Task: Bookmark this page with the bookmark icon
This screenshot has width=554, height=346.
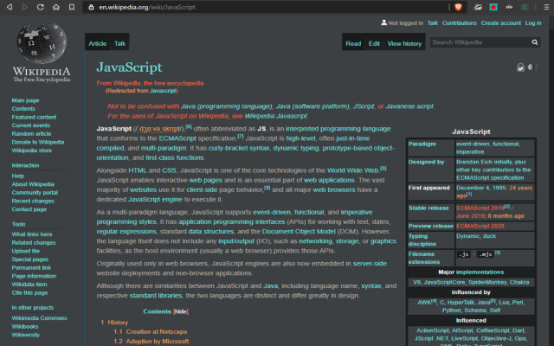Action: [x=72, y=7]
